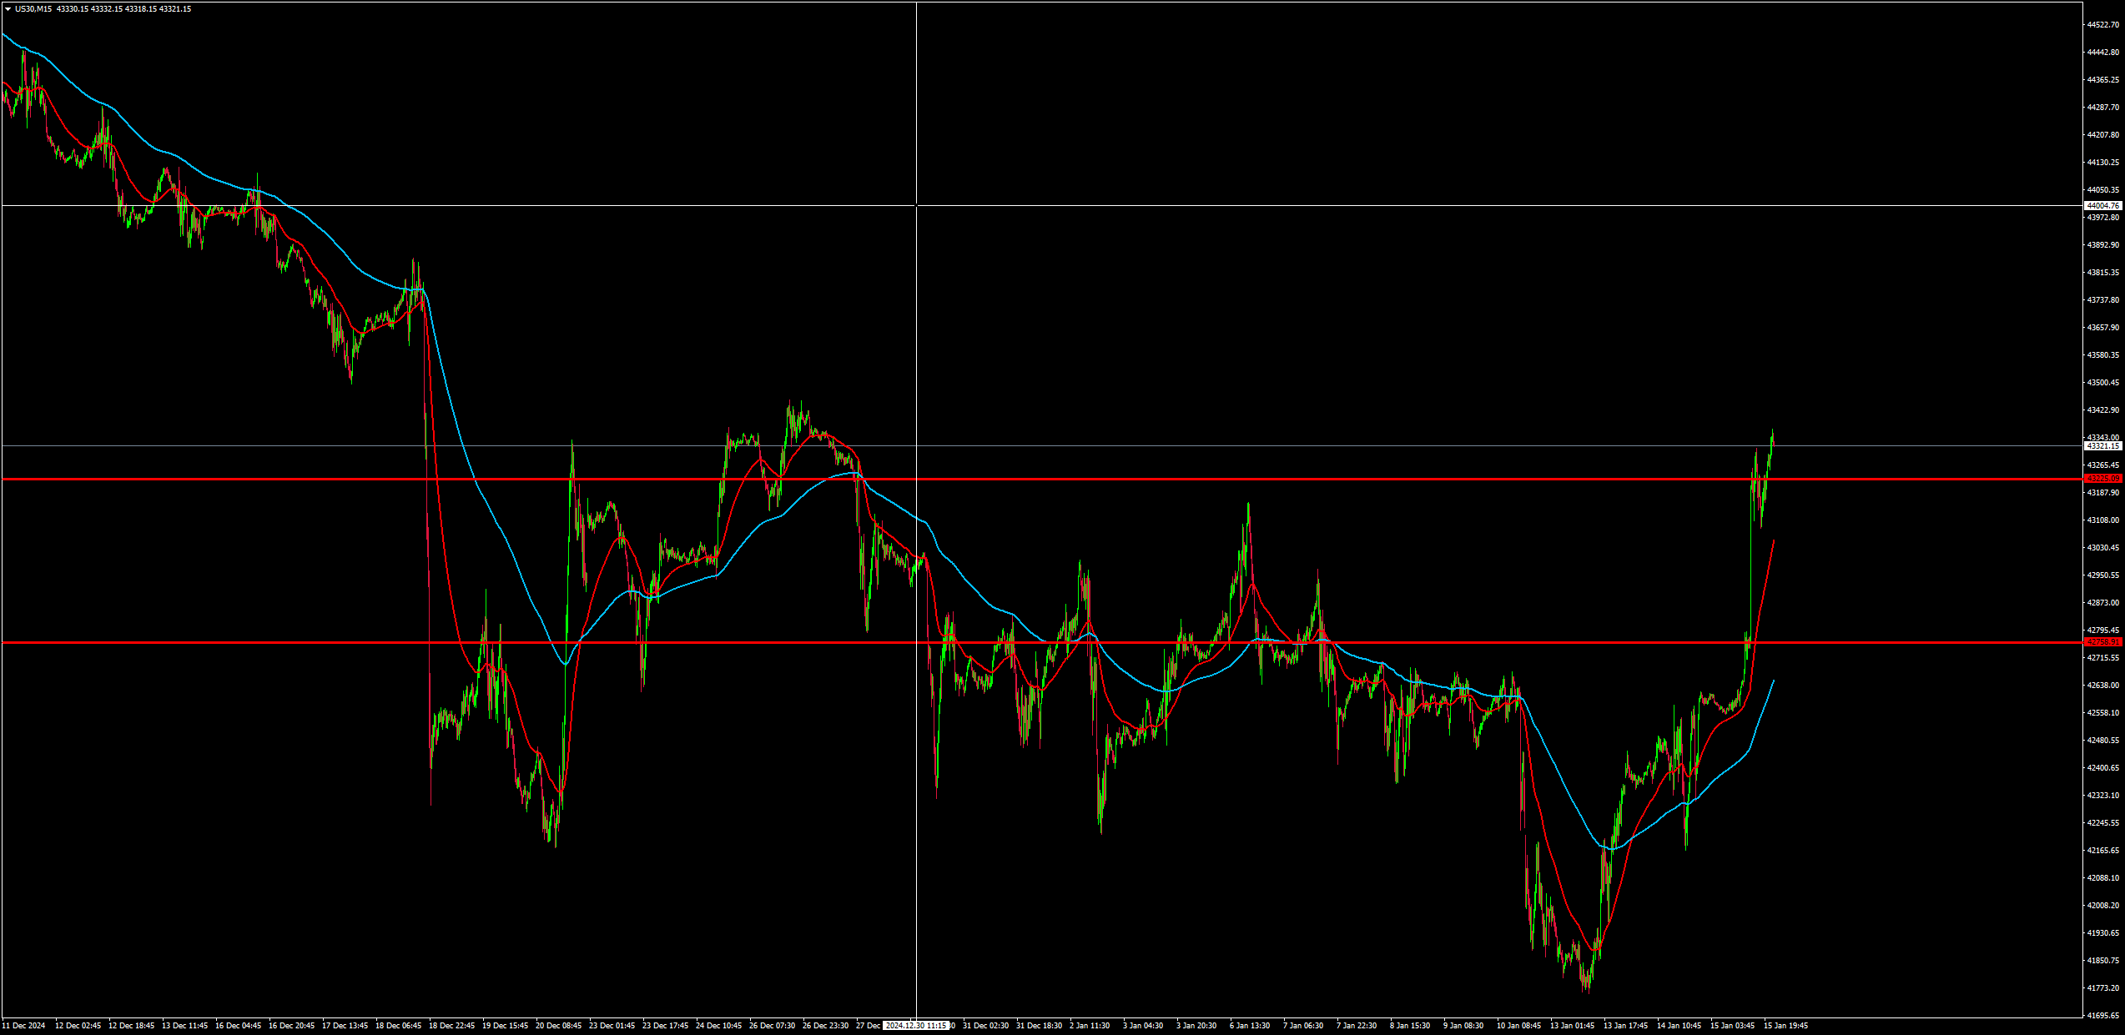Click the 31 Dec 02:30 time axis label

[985, 1026]
